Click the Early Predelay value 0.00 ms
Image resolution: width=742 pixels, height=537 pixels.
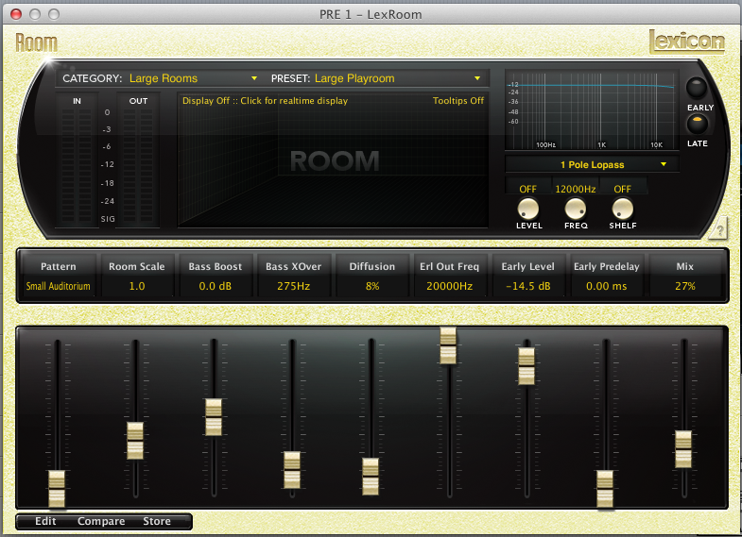click(606, 286)
